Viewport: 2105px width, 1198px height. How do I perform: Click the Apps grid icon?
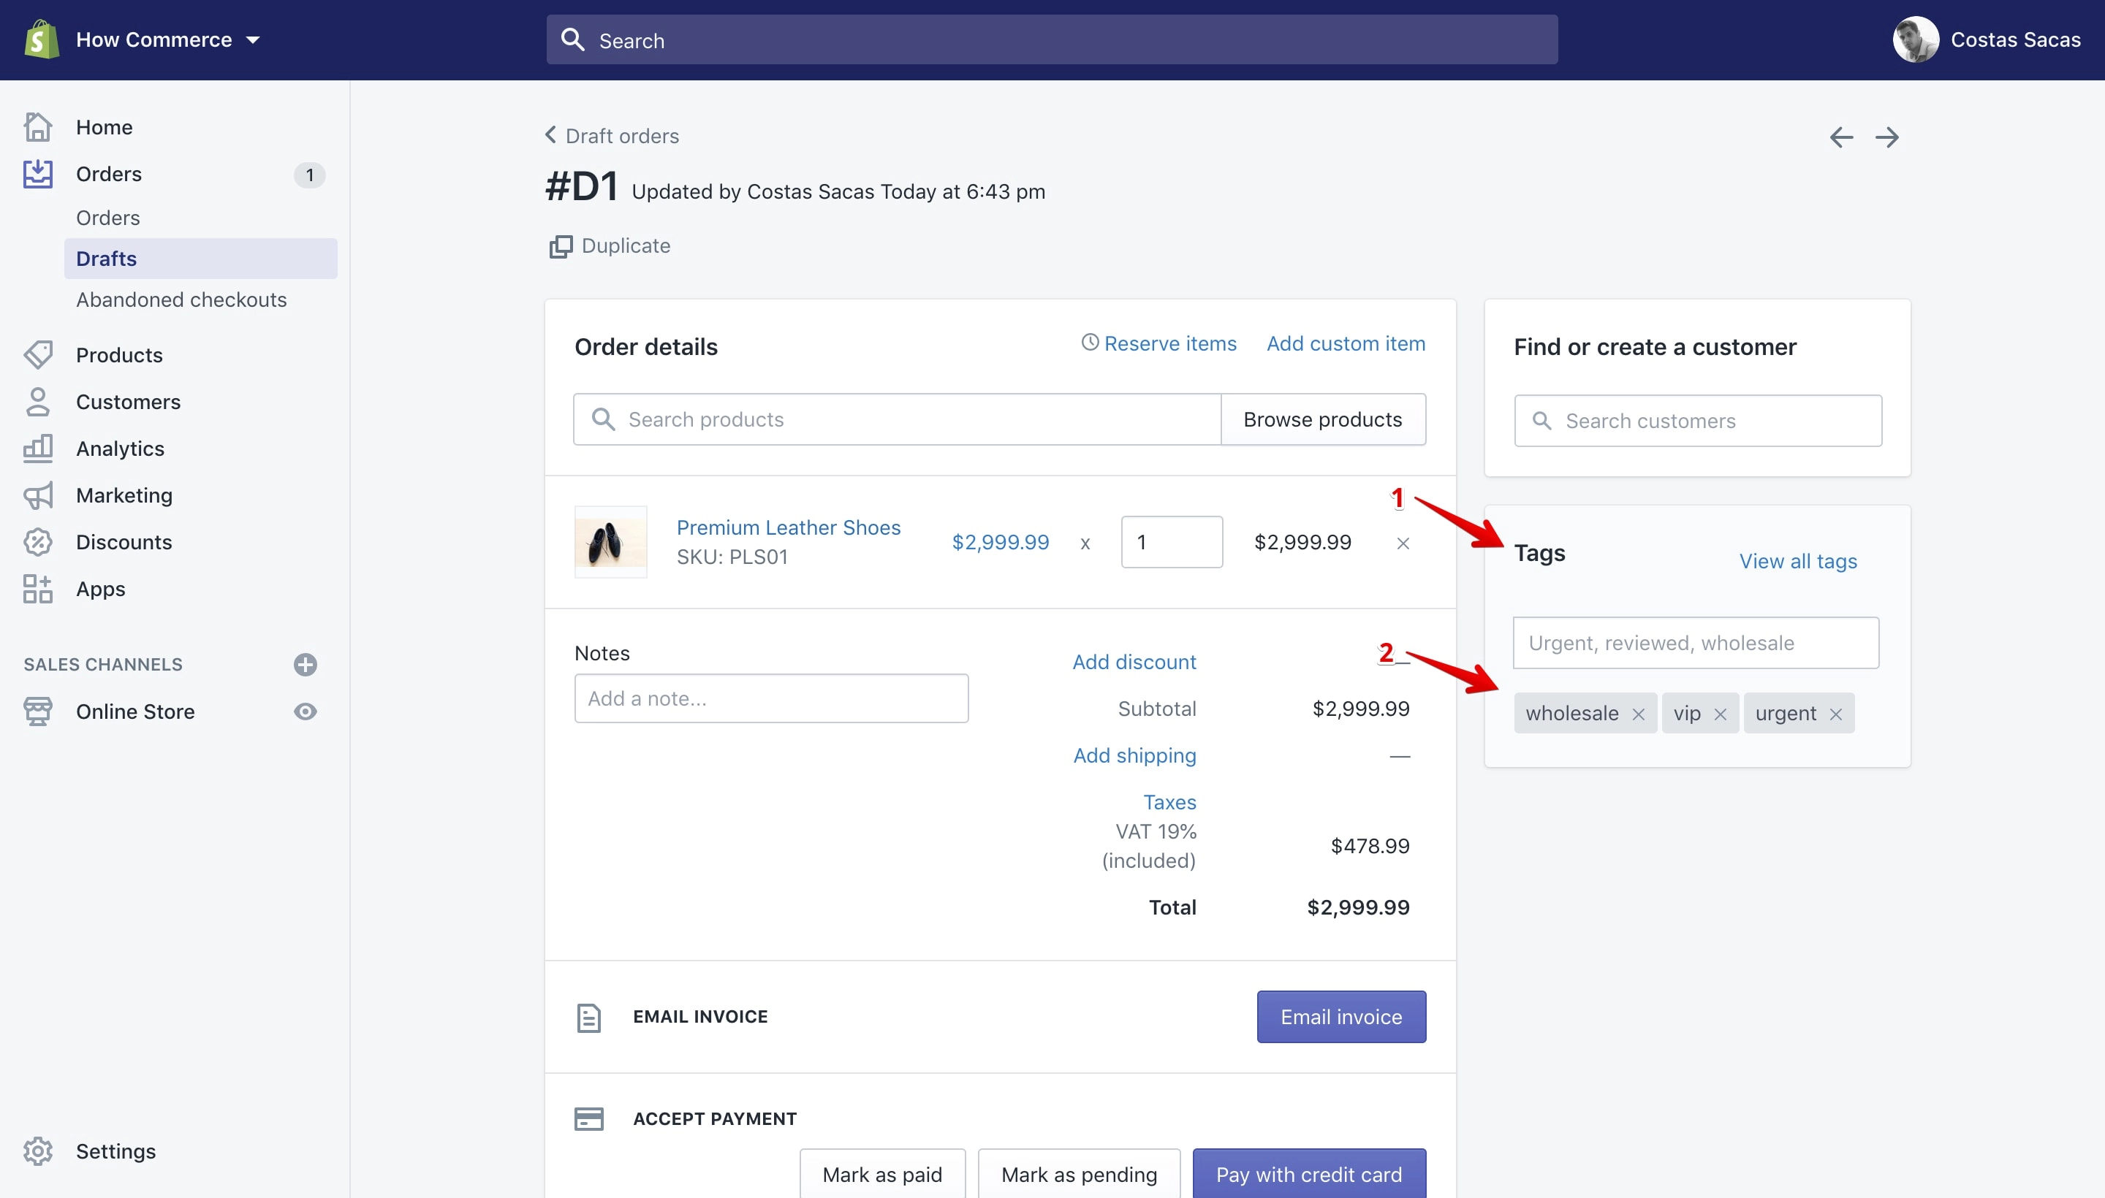[x=38, y=589]
